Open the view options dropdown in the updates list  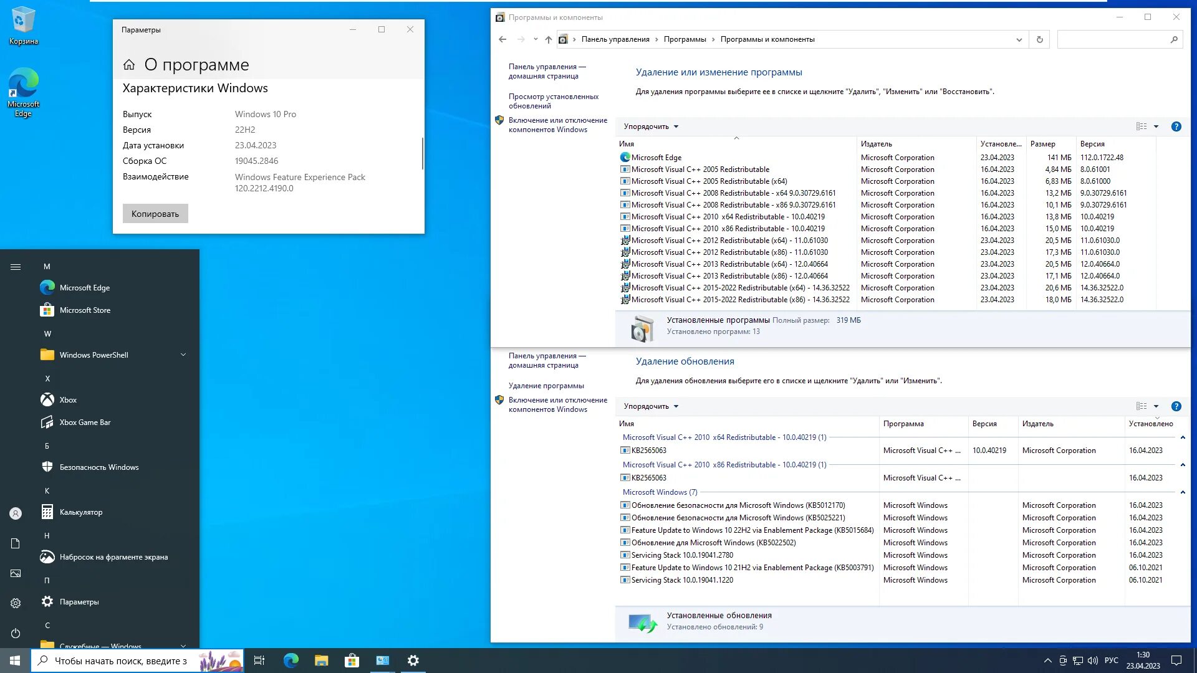click(1156, 406)
